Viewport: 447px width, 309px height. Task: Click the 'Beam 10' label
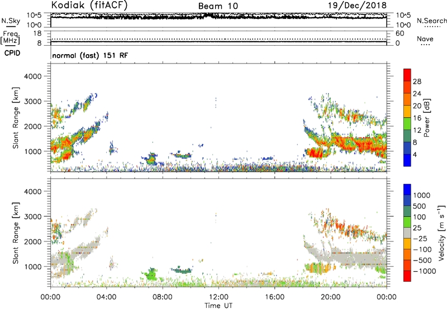[x=218, y=6]
